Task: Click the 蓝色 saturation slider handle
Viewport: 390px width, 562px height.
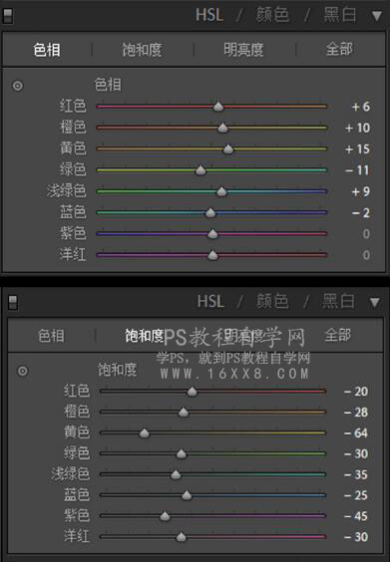Action: [187, 495]
